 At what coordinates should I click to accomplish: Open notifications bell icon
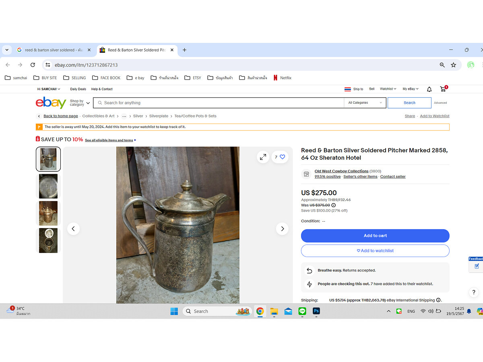pyautogui.click(x=429, y=89)
